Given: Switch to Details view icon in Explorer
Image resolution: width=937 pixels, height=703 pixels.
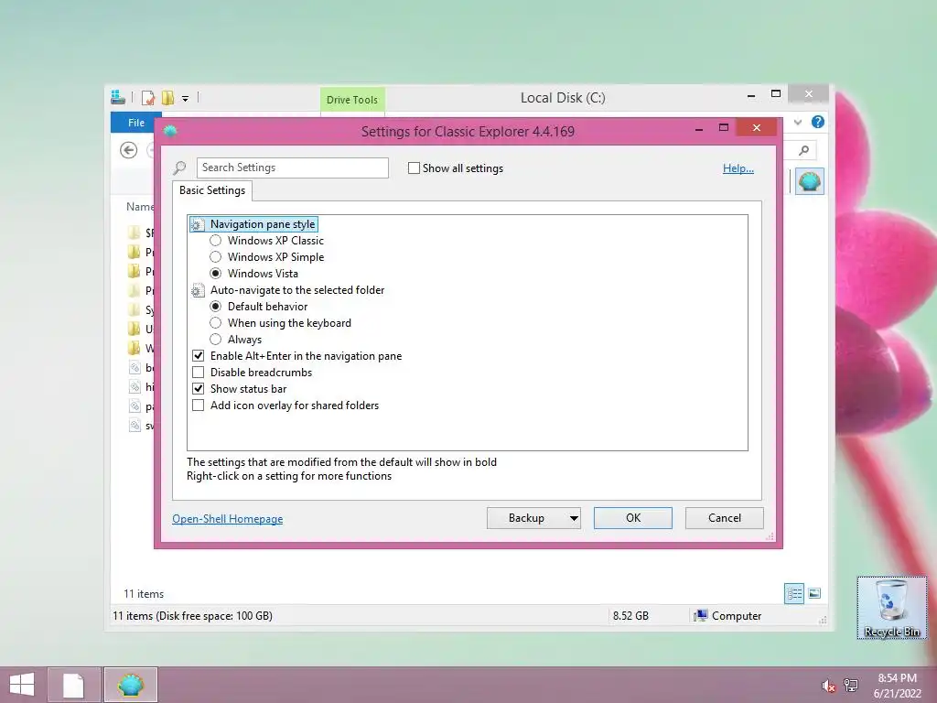Looking at the screenshot, I should tap(794, 593).
